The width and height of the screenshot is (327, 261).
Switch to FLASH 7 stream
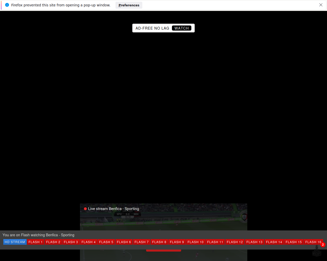pyautogui.click(x=141, y=242)
